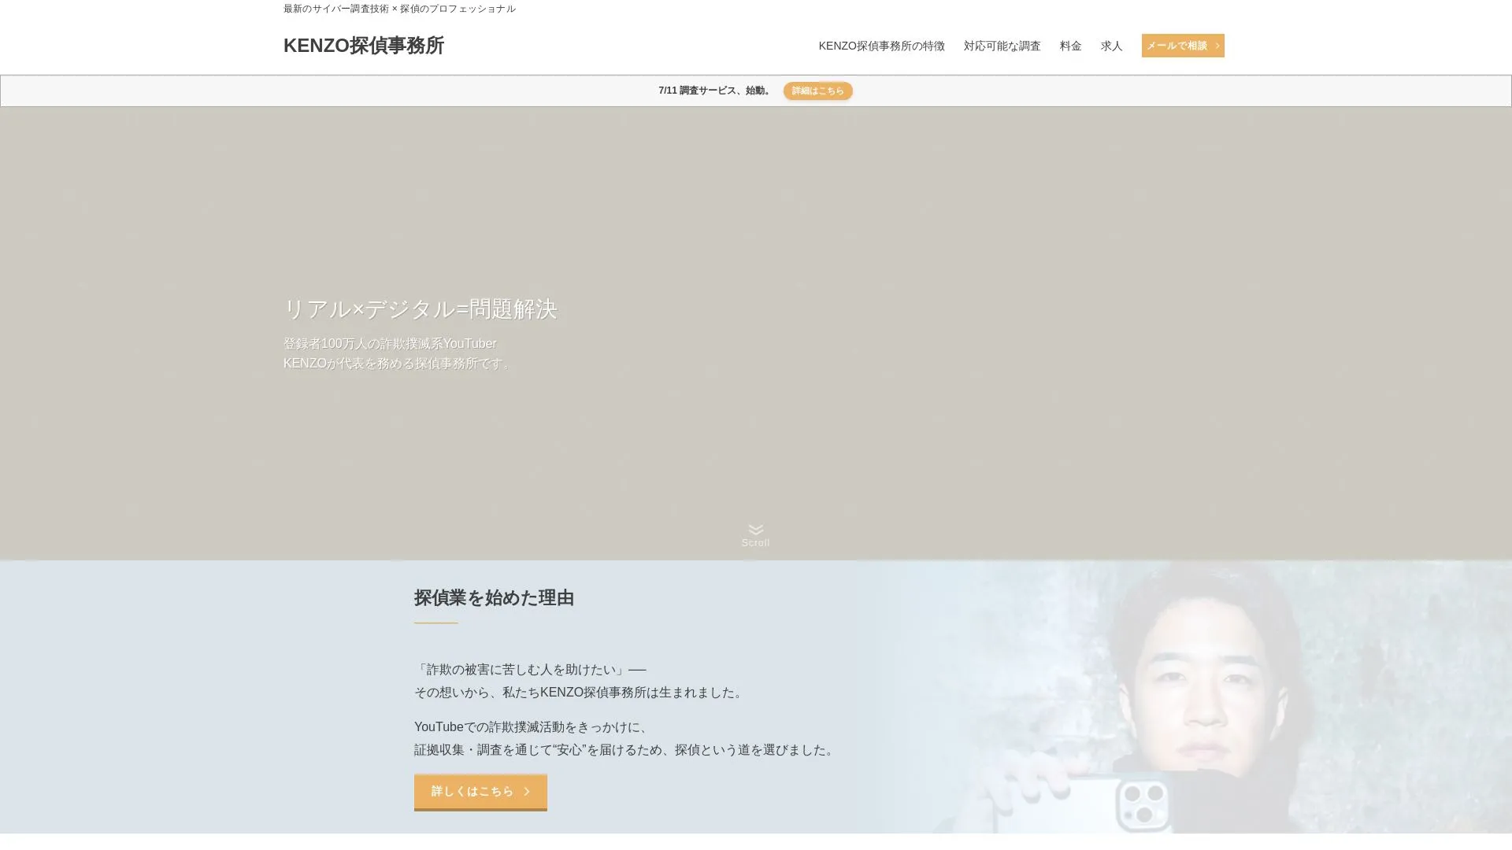The width and height of the screenshot is (1512, 850).
Task: Click the YouTubeでの詐欺撲滅活動をきっかけに line
Action: [533, 727]
